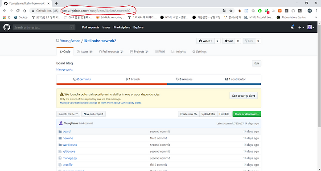Open the newone folder
321x171 pixels.
click(68, 138)
